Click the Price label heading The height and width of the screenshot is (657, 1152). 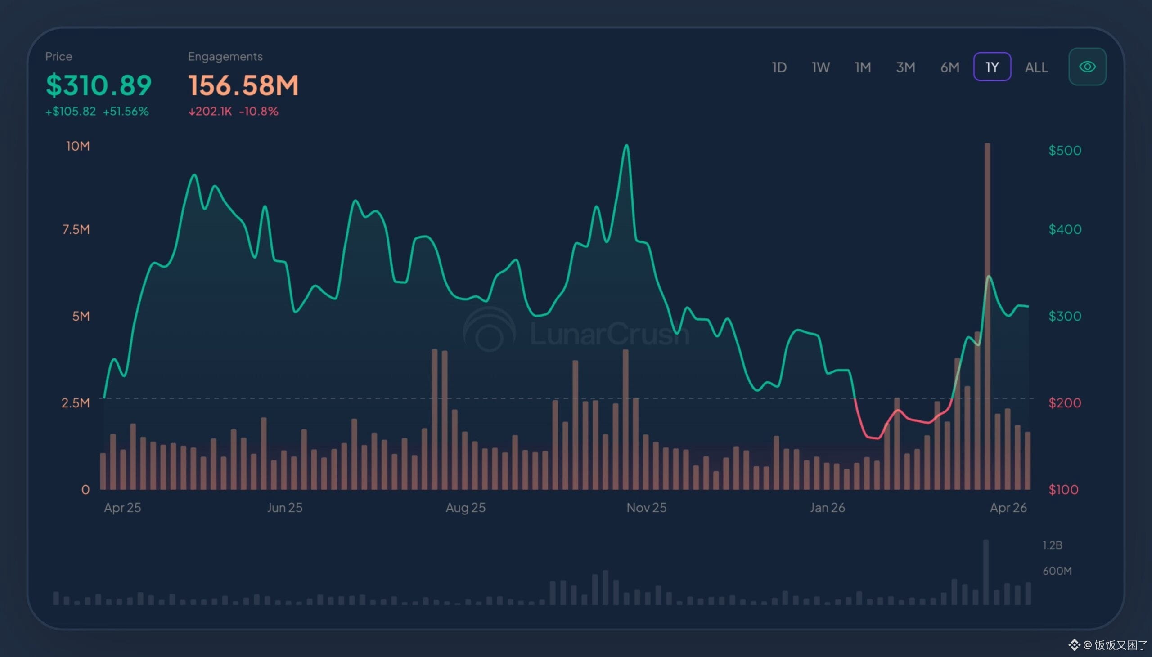point(58,56)
